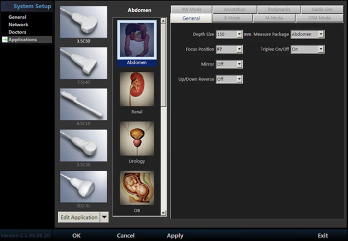Toggle the Mirror Off setting dropdown
The width and height of the screenshot is (348, 241).
tap(229, 64)
